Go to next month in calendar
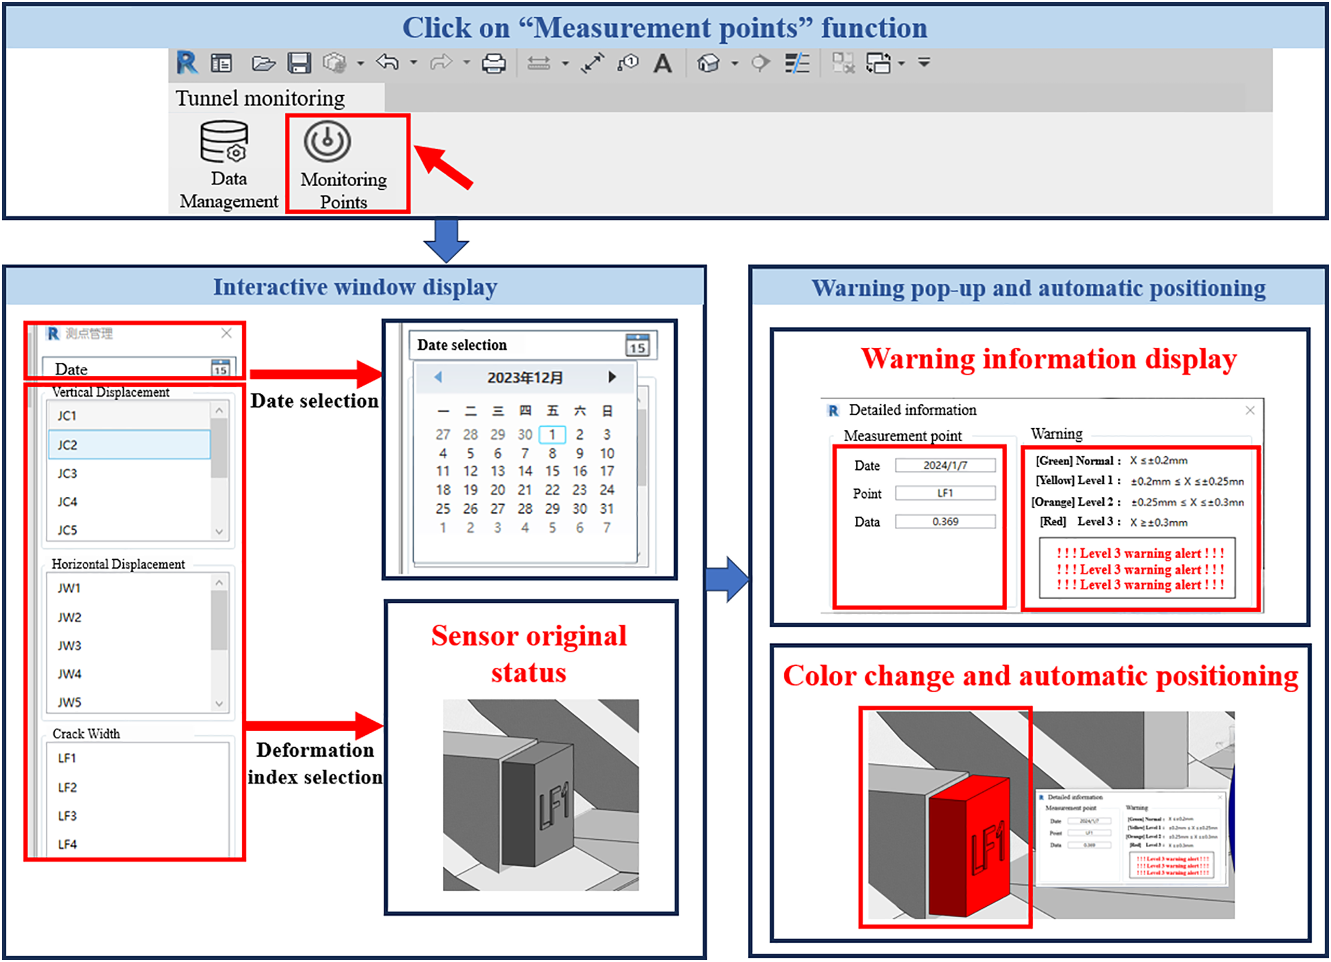Viewport: 1331px width, 962px height. click(611, 377)
